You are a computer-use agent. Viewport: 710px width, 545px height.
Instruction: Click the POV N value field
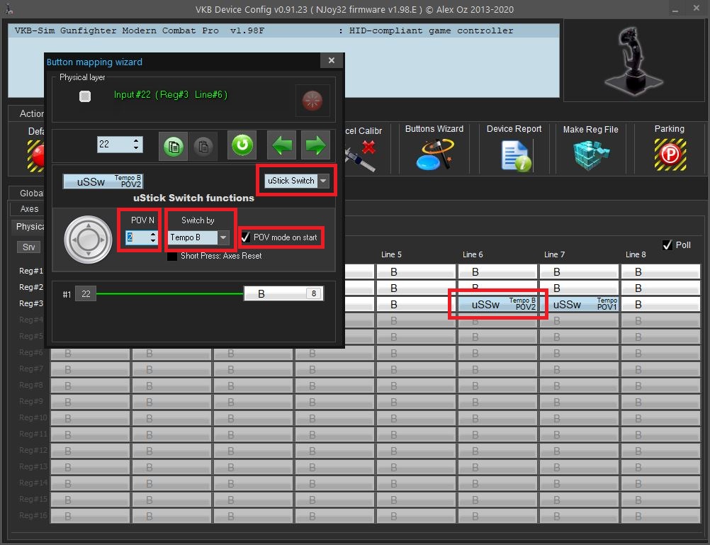pyautogui.click(x=137, y=237)
